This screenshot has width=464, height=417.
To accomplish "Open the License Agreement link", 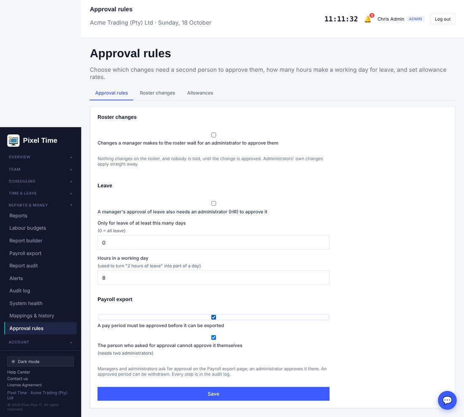I will (24, 385).
